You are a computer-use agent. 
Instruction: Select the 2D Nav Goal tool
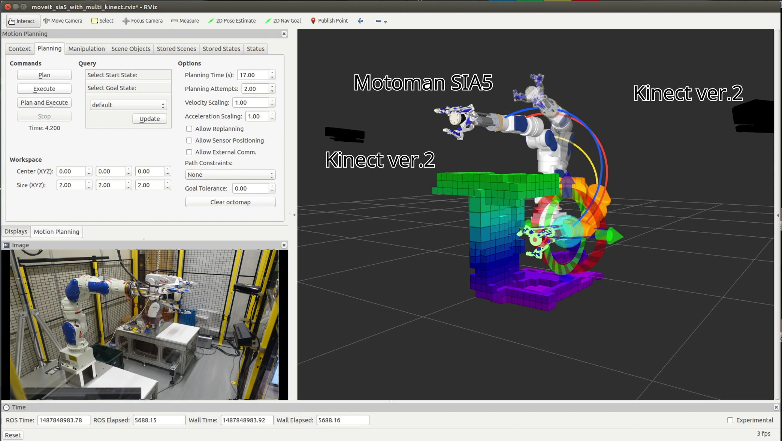point(283,21)
